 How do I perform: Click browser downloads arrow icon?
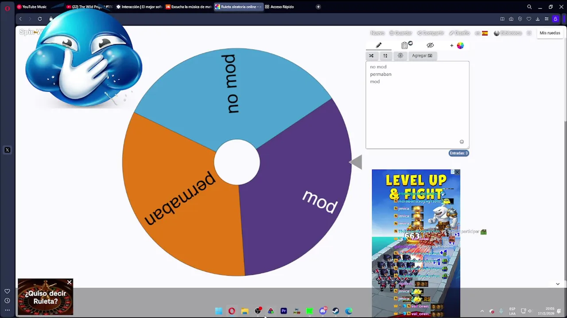point(538,19)
